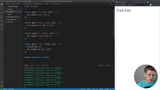Screen dimensions: 160x90
Task: Open the Selection menu
Action: 11,1
